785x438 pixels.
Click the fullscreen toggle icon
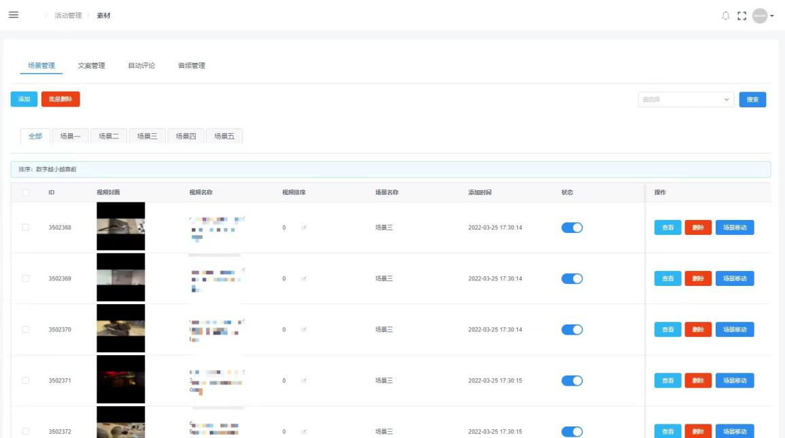(x=742, y=16)
